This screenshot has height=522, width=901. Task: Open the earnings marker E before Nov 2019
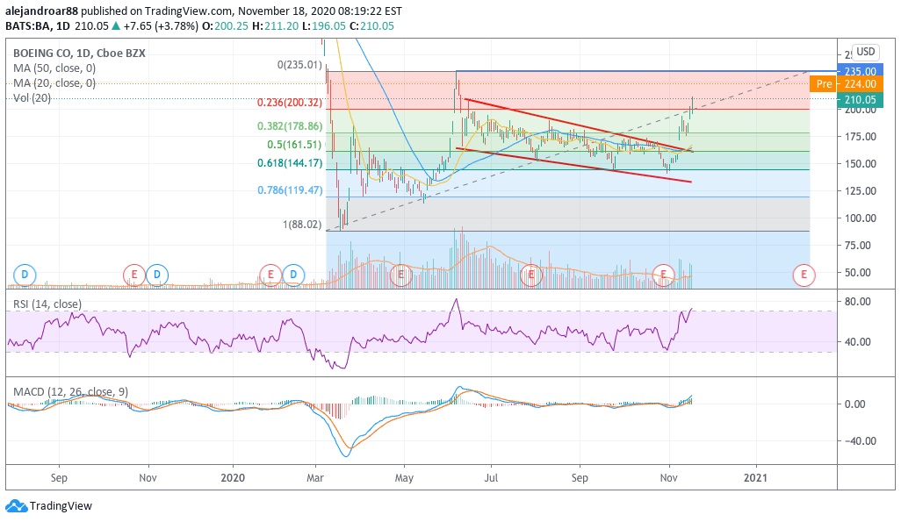[134, 275]
